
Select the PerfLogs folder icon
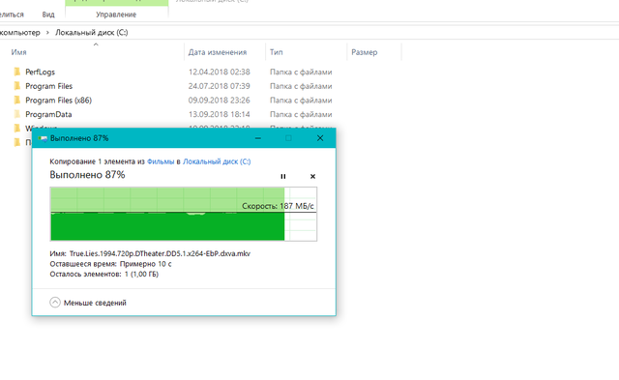[x=17, y=72]
